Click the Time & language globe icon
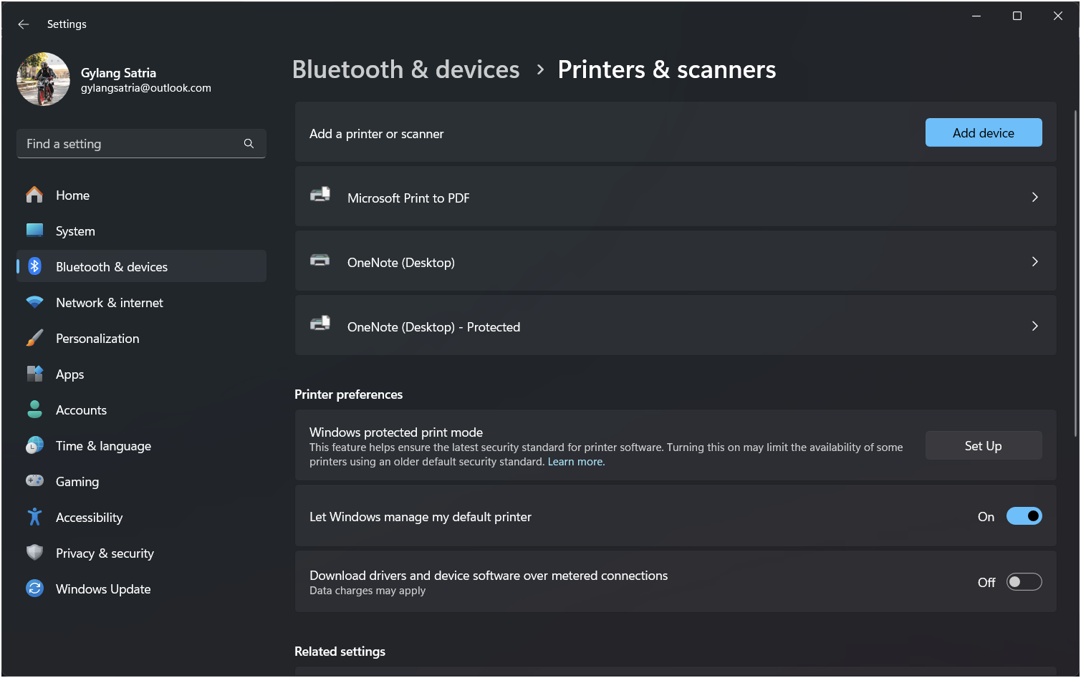 pyautogui.click(x=34, y=445)
